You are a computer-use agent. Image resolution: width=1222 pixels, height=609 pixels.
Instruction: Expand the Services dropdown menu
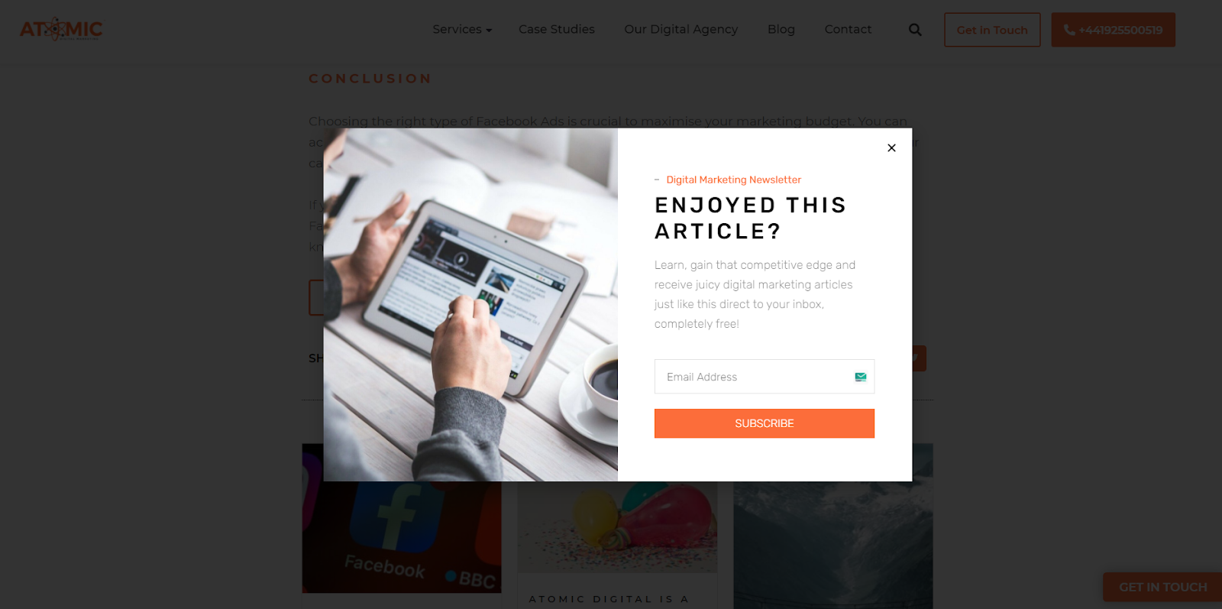pyautogui.click(x=462, y=29)
